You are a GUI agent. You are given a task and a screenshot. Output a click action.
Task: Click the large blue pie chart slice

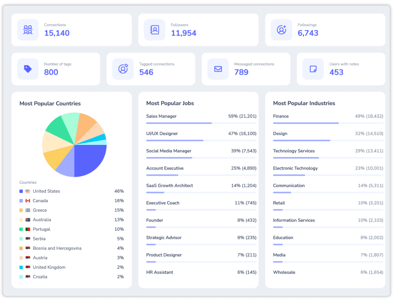[89, 158]
